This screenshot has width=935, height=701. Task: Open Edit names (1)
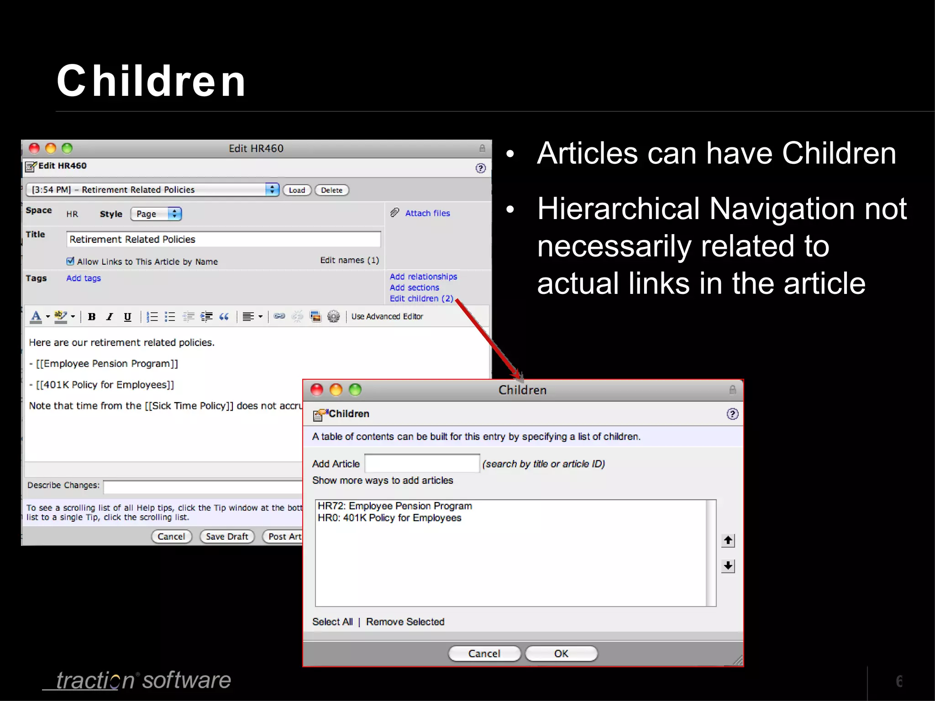349,260
